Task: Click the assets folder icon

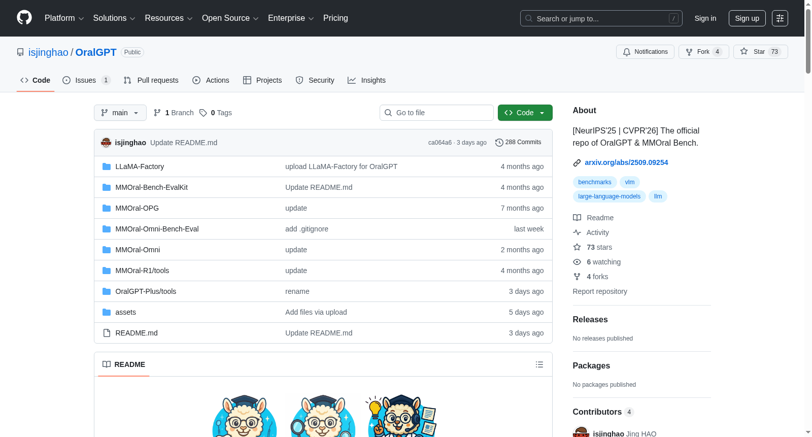Action: tap(107, 312)
